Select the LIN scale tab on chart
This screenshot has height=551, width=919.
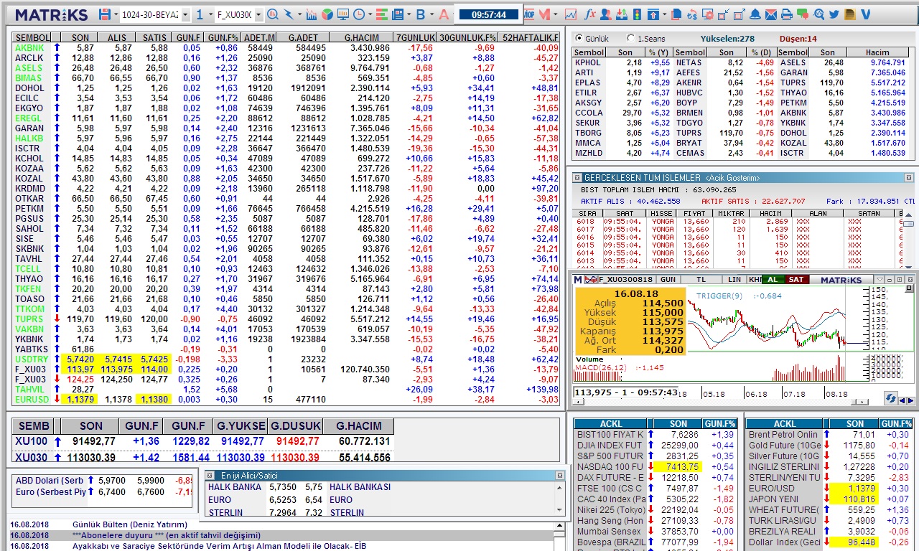[x=734, y=279]
